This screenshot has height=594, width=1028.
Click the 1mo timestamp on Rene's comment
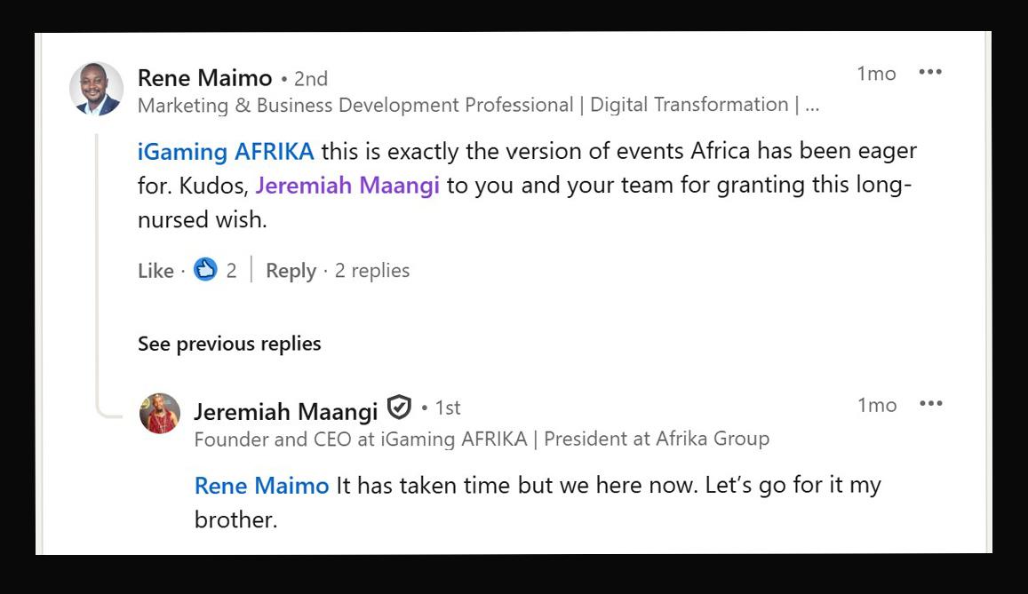click(x=876, y=74)
